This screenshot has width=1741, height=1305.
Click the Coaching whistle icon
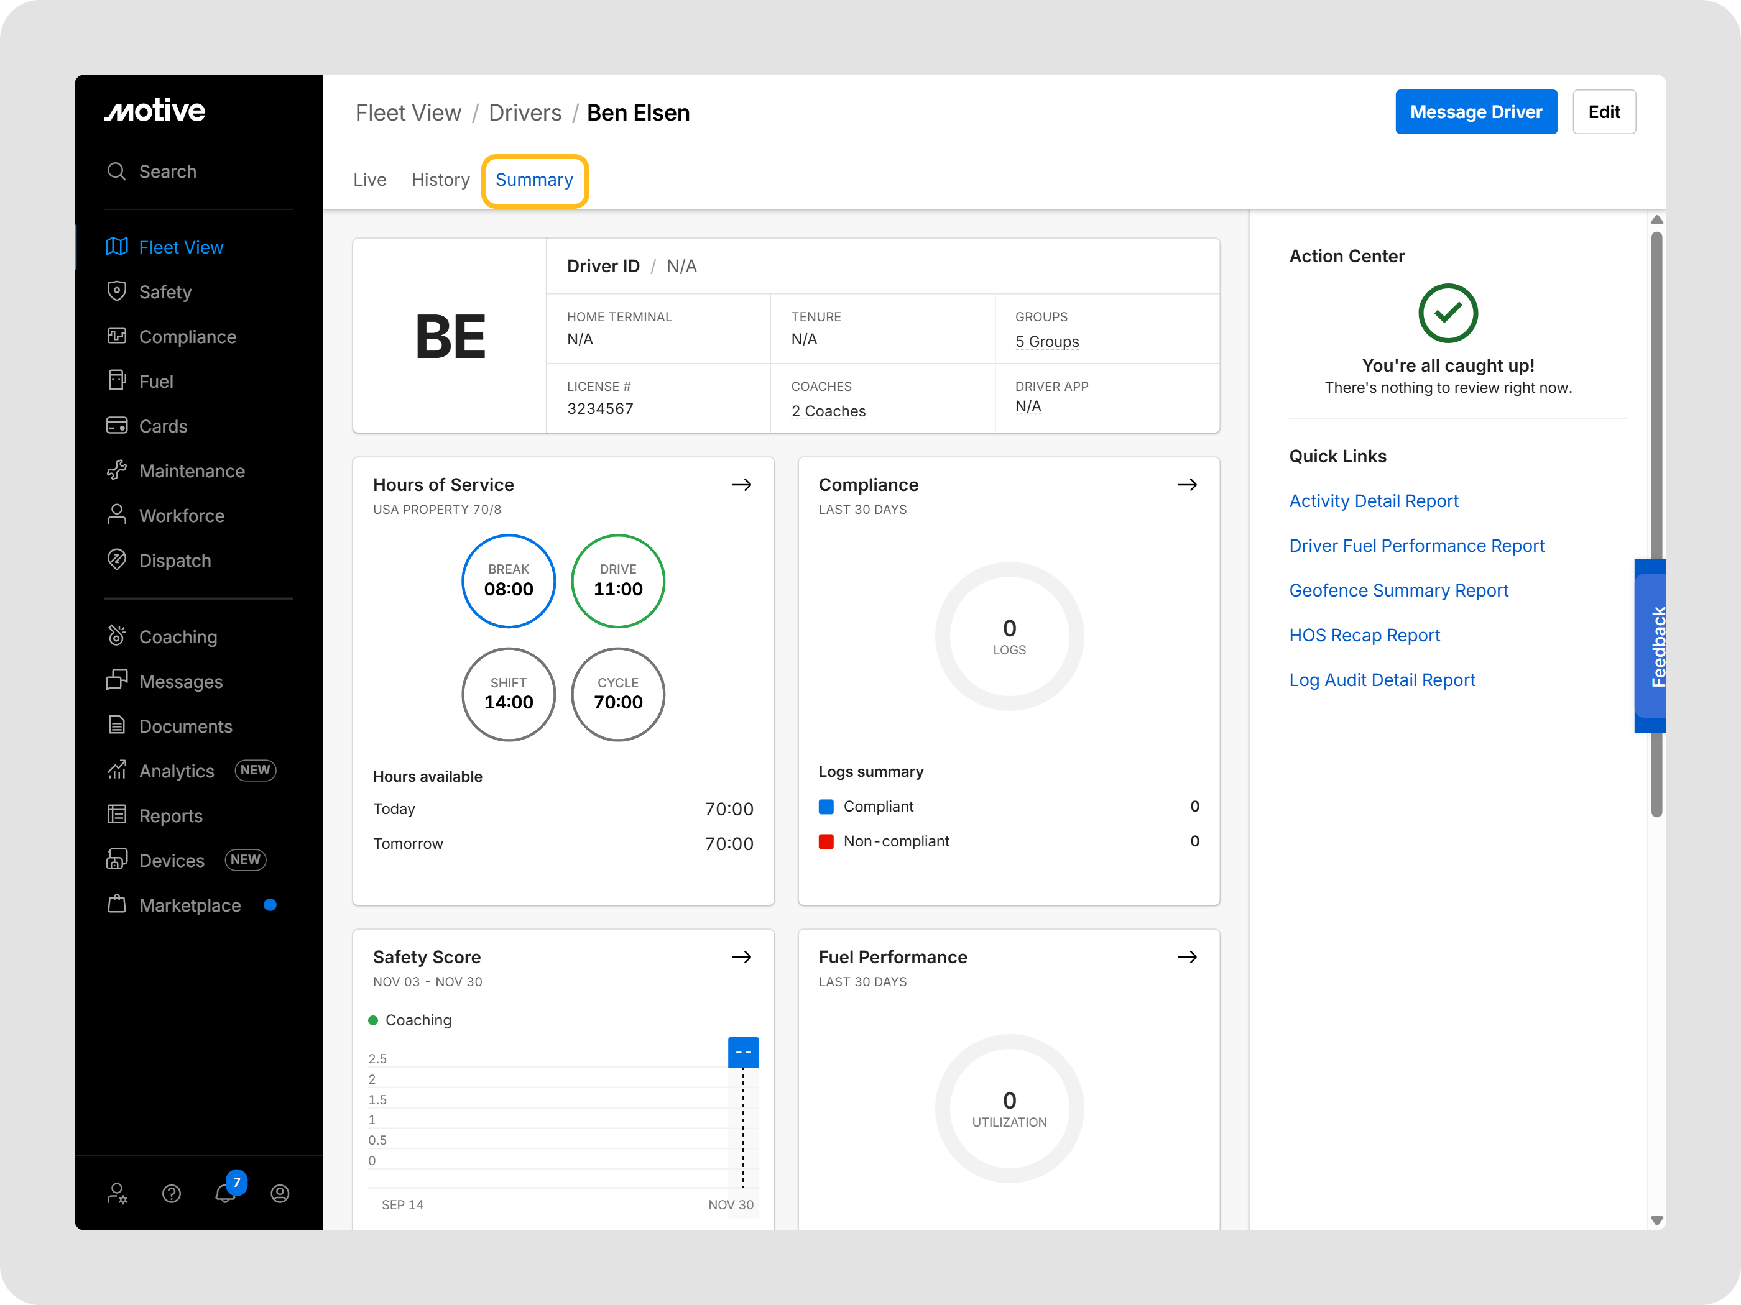point(116,636)
